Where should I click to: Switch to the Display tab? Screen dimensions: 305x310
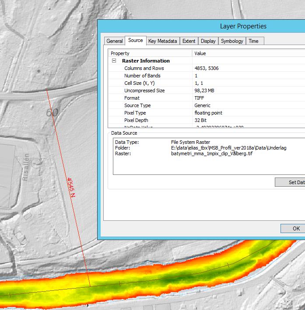[208, 41]
